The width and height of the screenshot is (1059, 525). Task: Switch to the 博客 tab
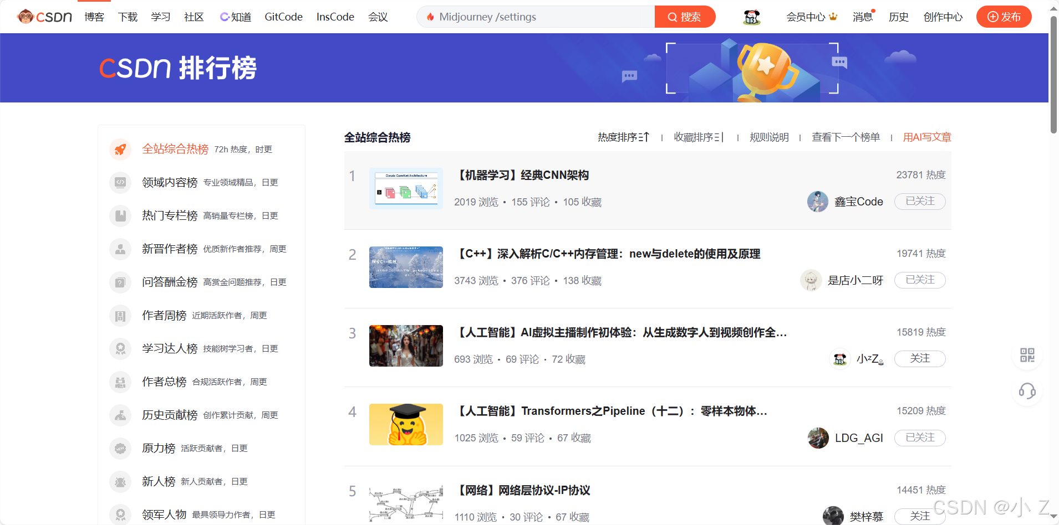94,17
